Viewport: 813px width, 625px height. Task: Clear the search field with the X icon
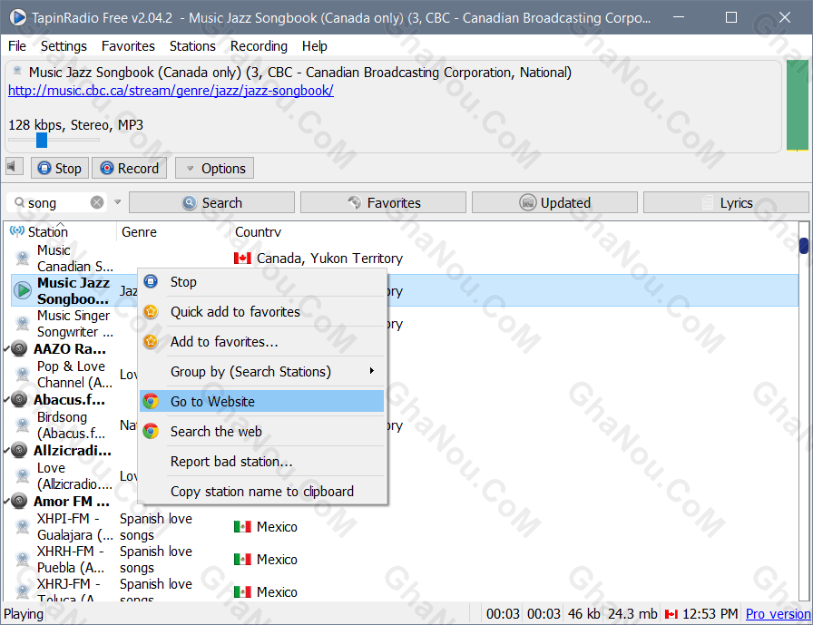click(97, 202)
